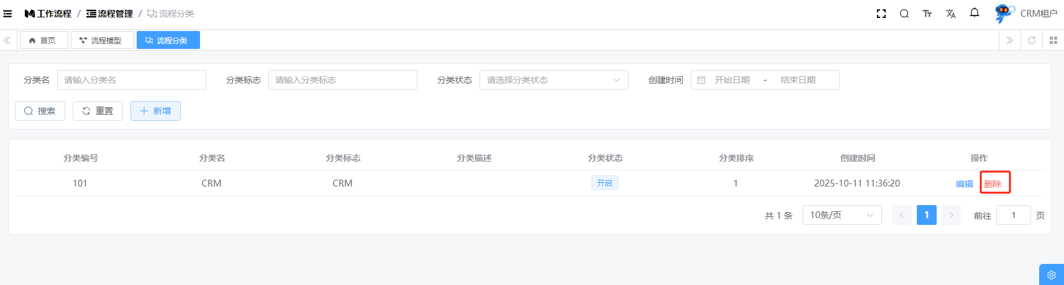Switch to the 首页 tab
This screenshot has height=285, width=1064.
[43, 40]
